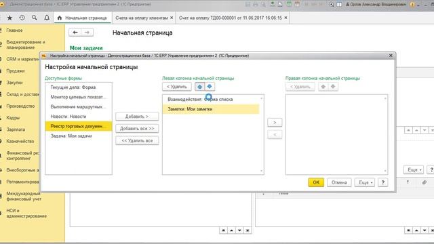Click the Добавить все >> button
The width and height of the screenshot is (434, 244).
tap(137, 128)
